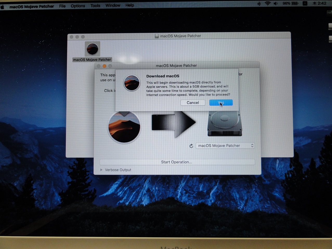Cancel the Download macOS dialog
Image resolution: width=332 pixels, height=249 pixels.
coord(193,103)
